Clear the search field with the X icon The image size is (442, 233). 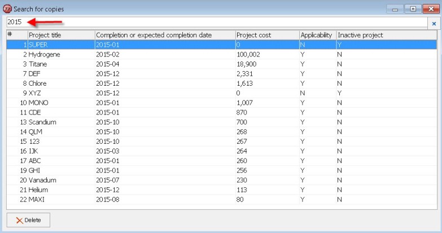[x=434, y=24]
